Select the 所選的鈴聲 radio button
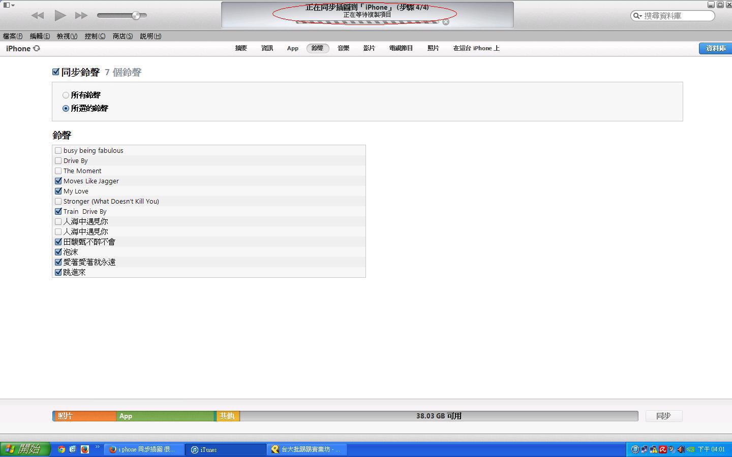Image resolution: width=732 pixels, height=457 pixels. [x=66, y=108]
